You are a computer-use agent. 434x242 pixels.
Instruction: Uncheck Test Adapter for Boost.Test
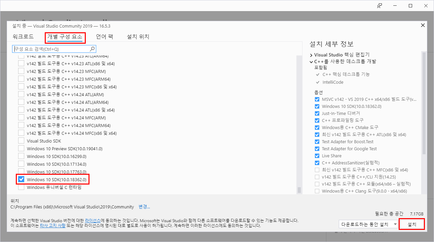point(317,142)
